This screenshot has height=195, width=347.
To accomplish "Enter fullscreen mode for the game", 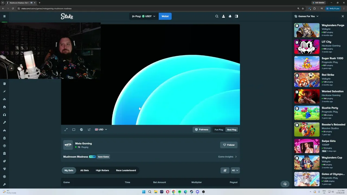I will [x=66, y=130].
